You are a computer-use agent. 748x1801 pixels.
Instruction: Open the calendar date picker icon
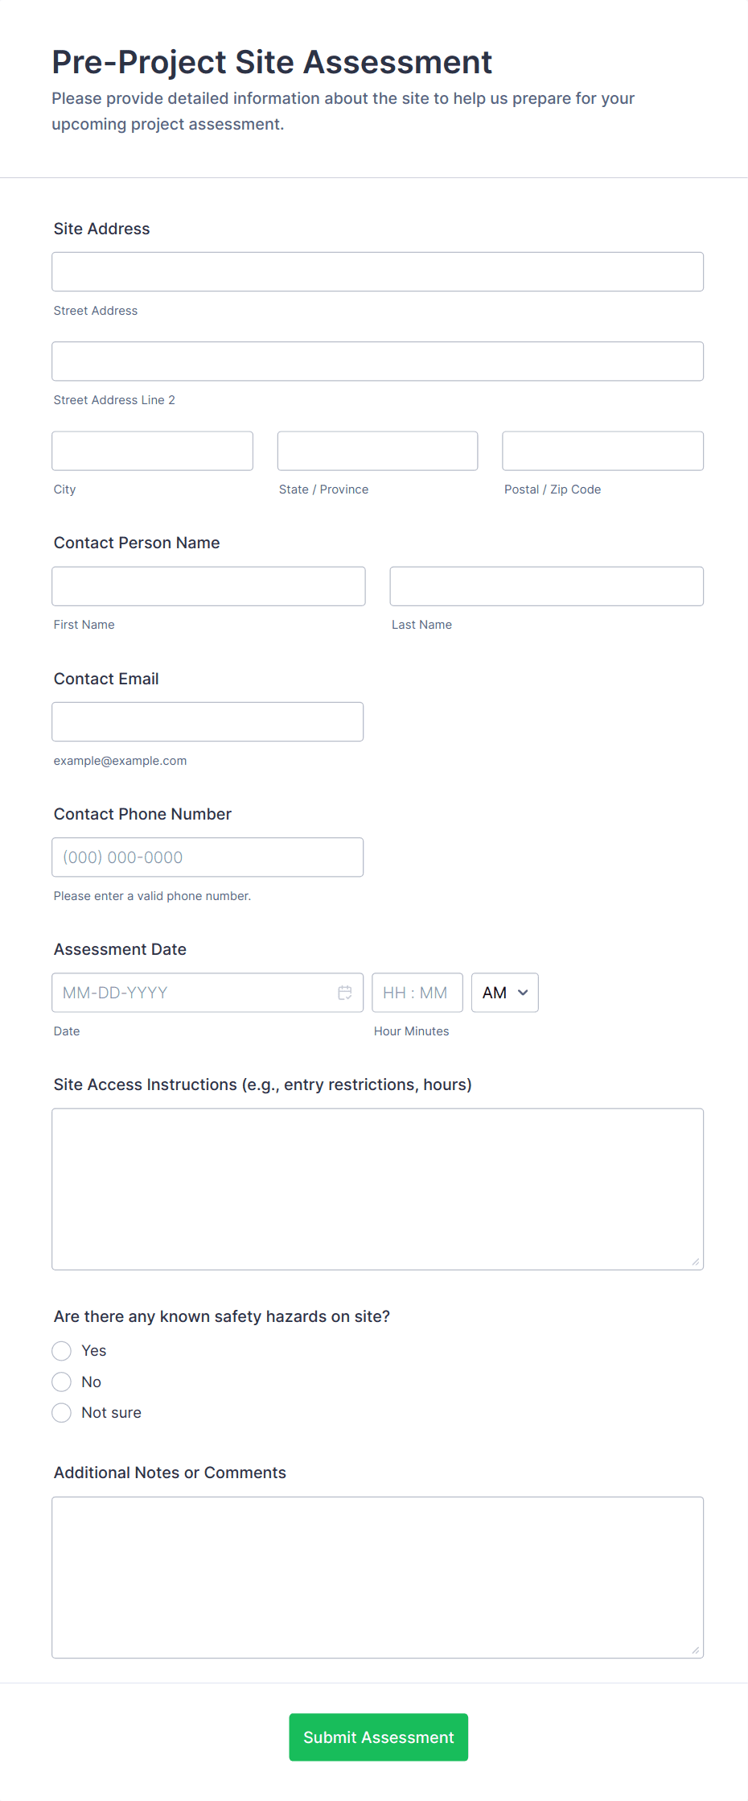click(x=344, y=992)
